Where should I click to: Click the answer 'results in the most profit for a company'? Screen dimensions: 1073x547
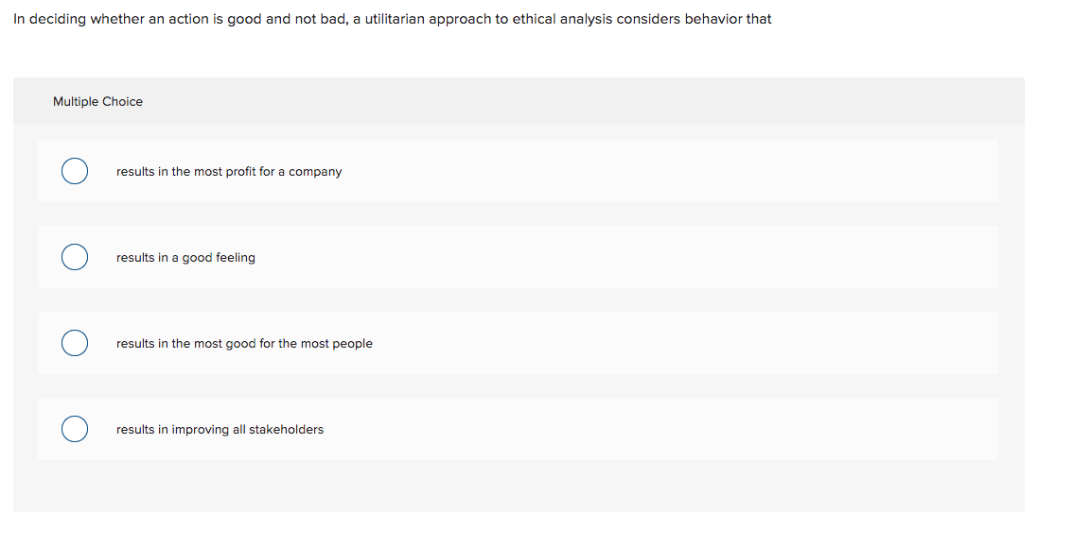[228, 171]
